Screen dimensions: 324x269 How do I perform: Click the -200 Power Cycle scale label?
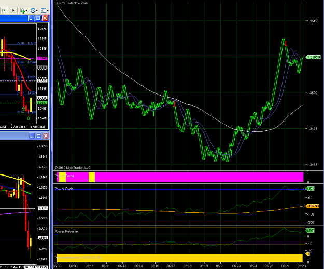(x=309, y=223)
